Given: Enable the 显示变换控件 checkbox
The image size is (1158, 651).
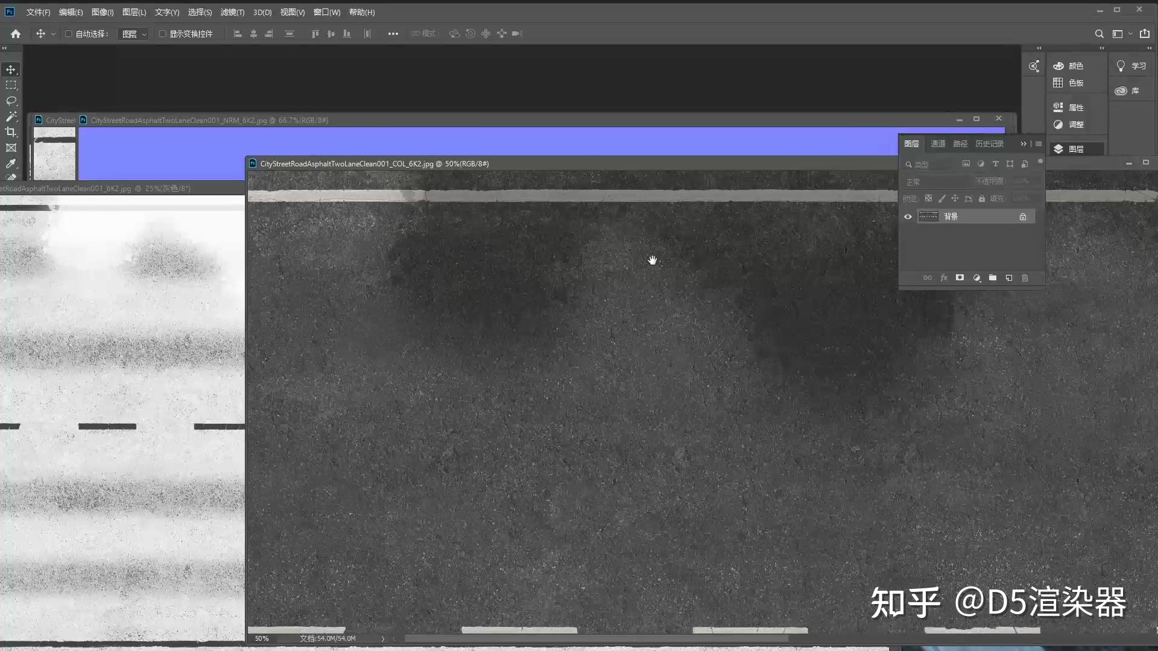Looking at the screenshot, I should 162,34.
